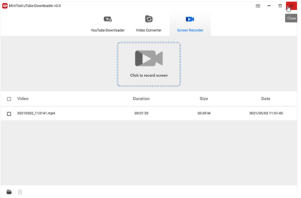Open the recordings folder icon
The image size is (301, 198).
(9, 192)
